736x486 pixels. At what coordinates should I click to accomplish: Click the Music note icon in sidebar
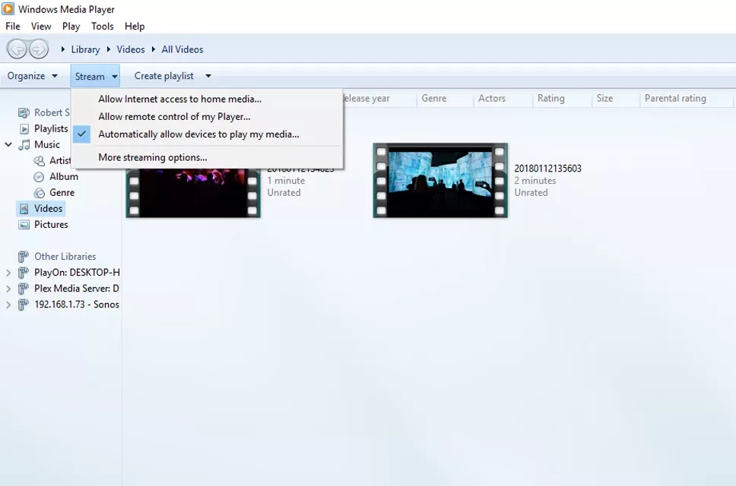[x=24, y=144]
